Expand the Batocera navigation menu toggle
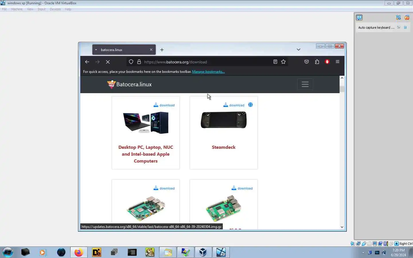Screen dimensions: 413x258 coord(305,84)
